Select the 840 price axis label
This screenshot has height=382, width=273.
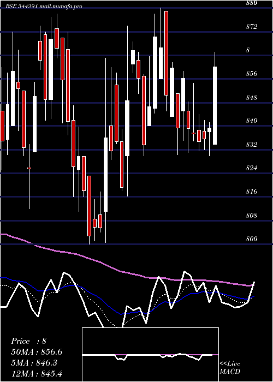(251, 121)
